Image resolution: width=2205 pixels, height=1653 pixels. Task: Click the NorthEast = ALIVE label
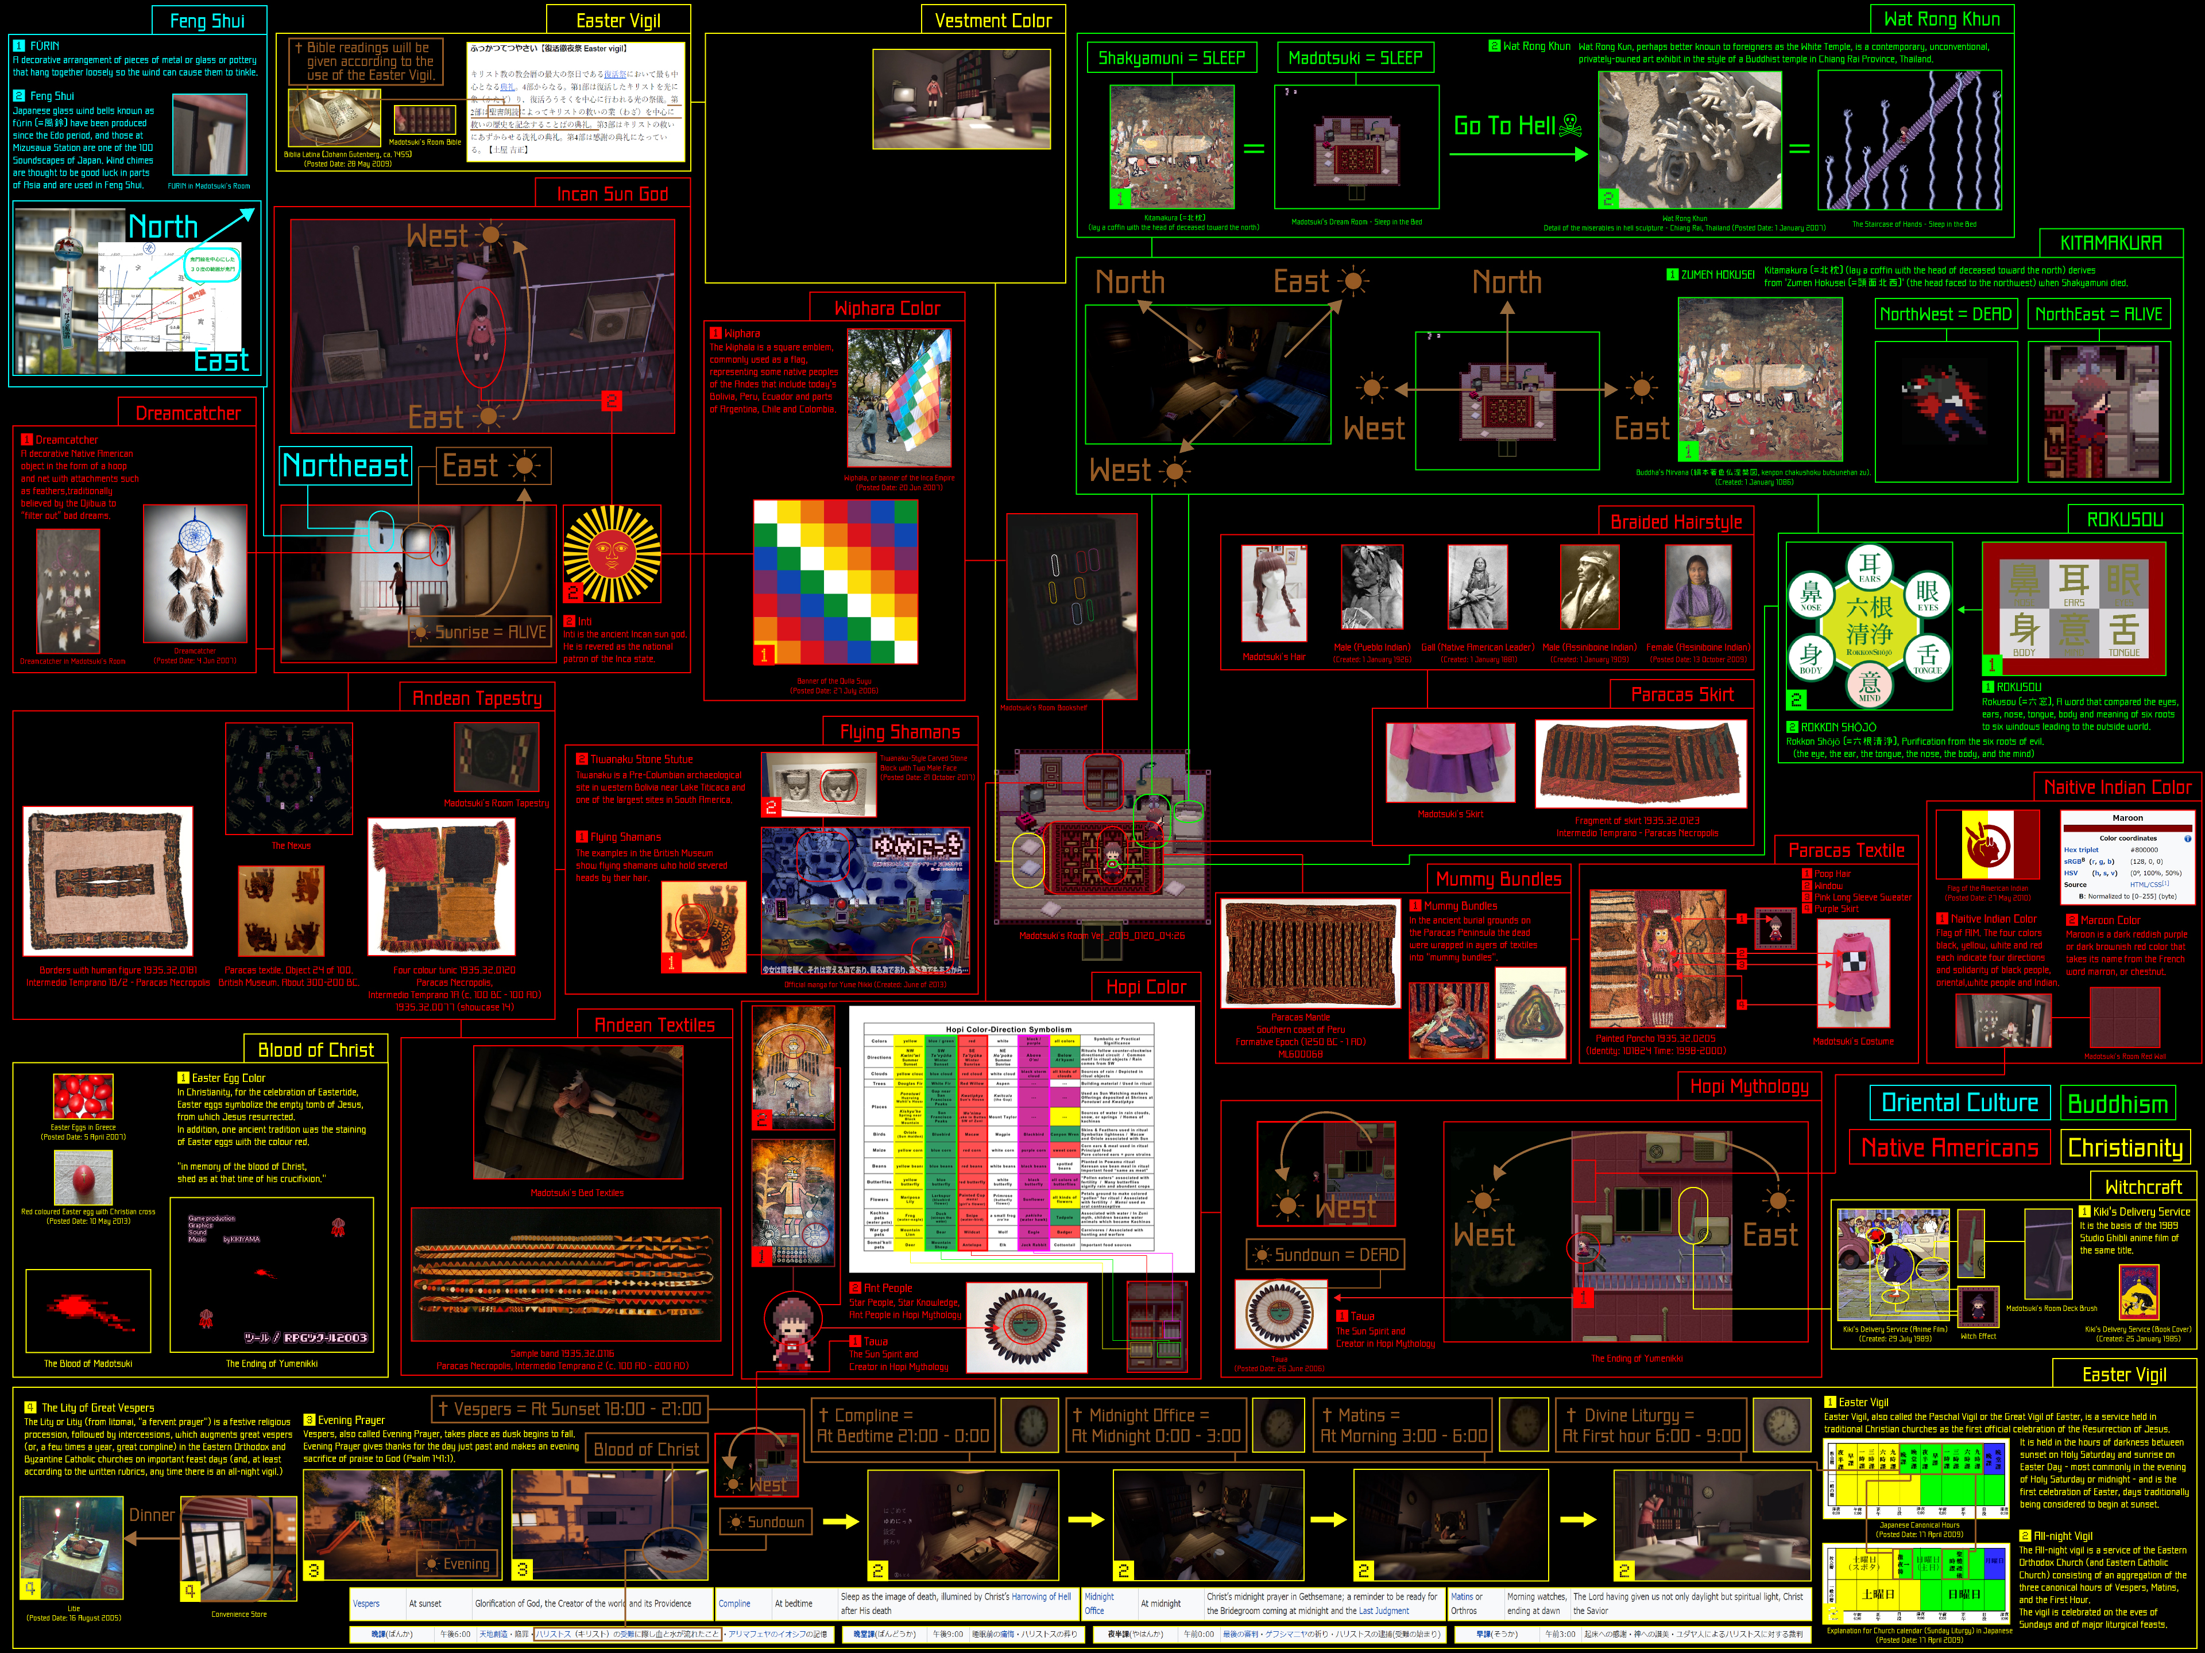click(x=2098, y=314)
